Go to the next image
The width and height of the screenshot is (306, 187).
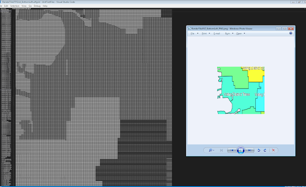pos(250,150)
